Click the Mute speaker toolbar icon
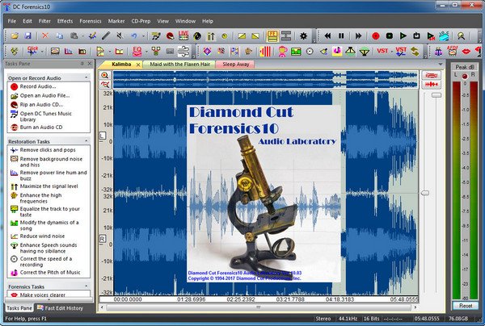 [x=120, y=36]
